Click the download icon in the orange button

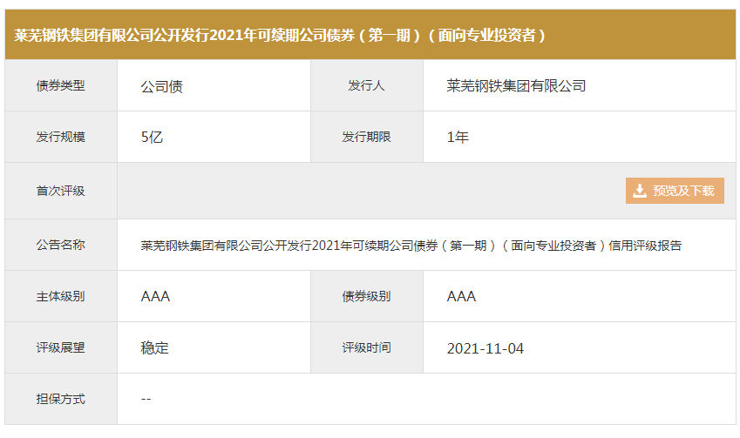(640, 191)
